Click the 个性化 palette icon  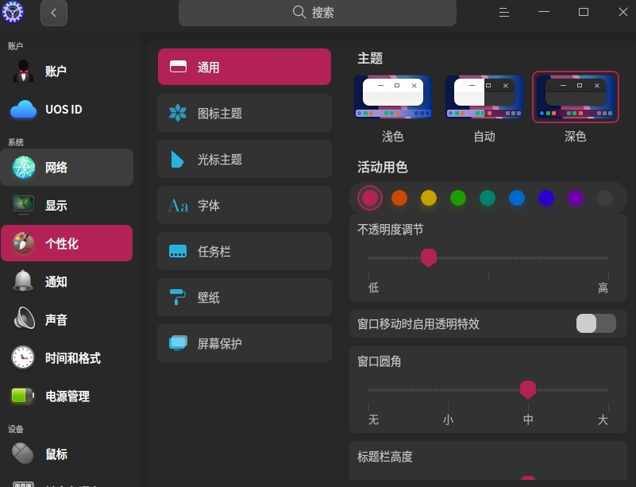click(x=23, y=243)
